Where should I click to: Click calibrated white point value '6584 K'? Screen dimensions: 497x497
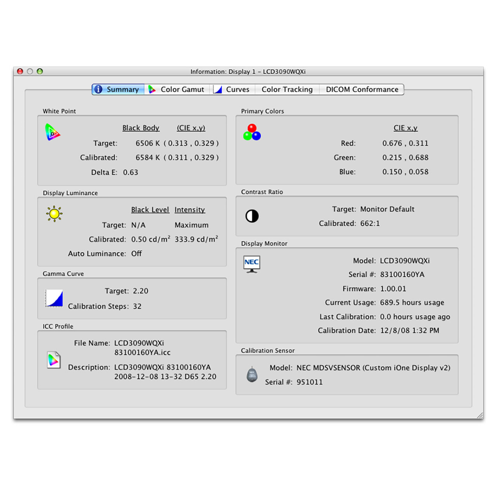click(x=148, y=157)
